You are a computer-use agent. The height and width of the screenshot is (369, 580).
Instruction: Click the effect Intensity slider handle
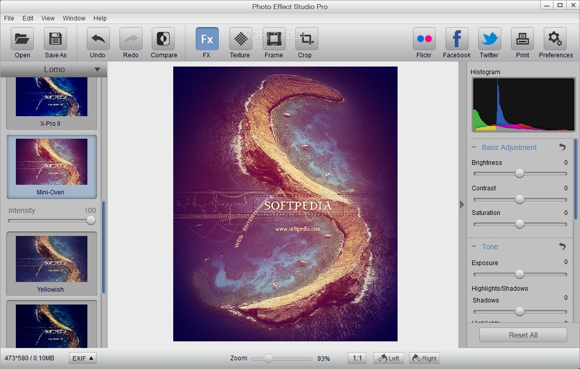point(91,221)
